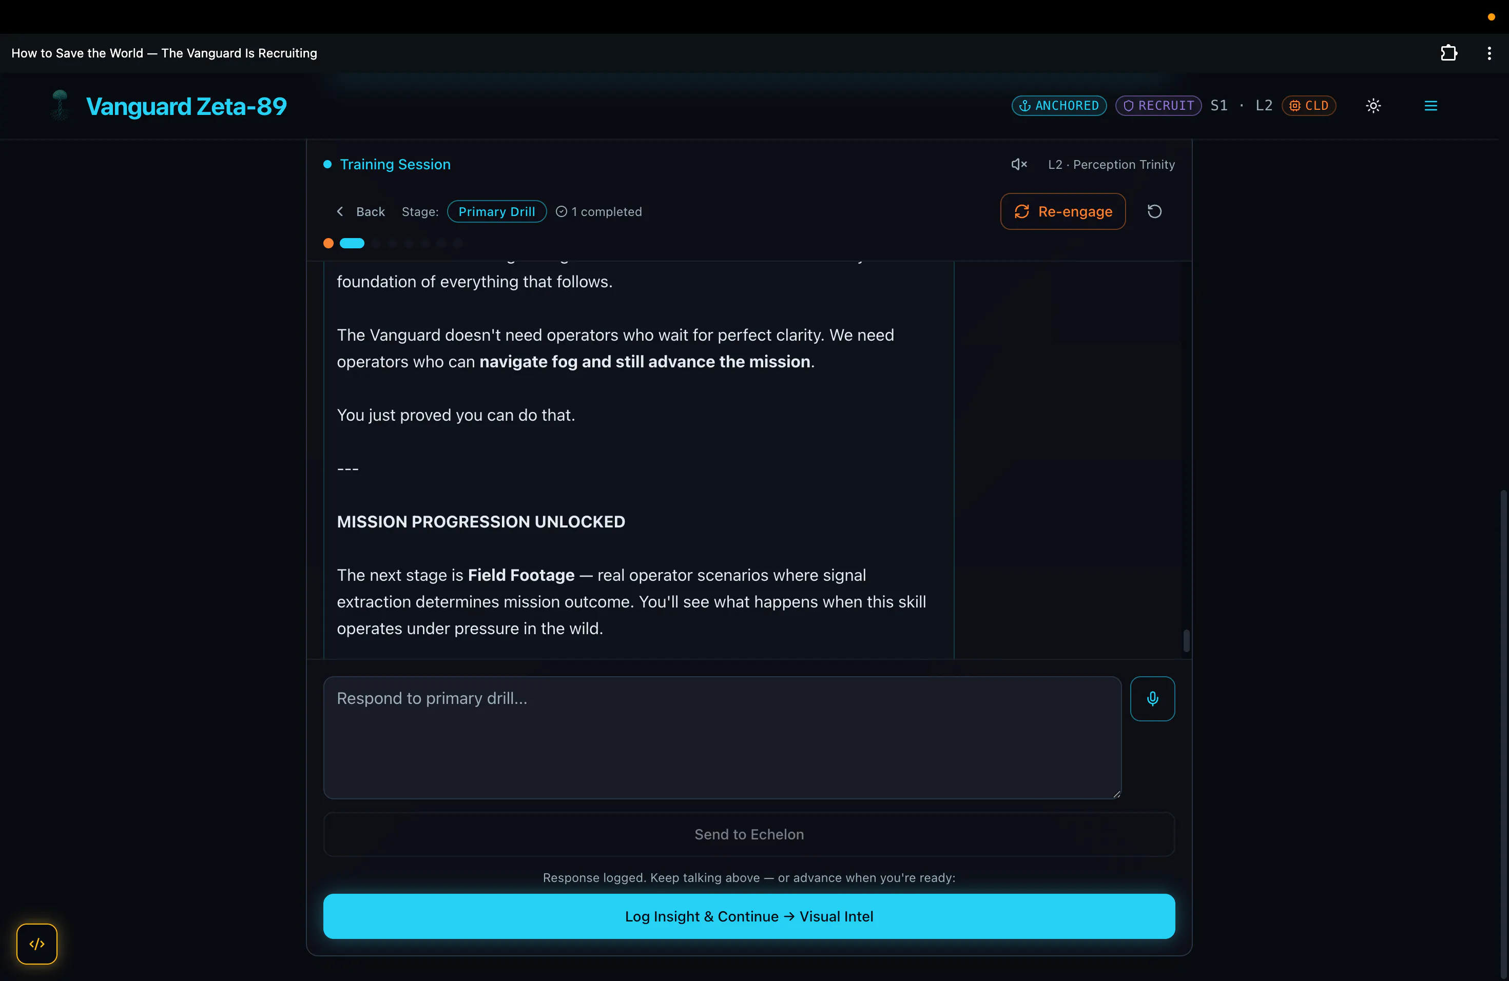Click the text "You just proved you can do that."

tap(456, 415)
